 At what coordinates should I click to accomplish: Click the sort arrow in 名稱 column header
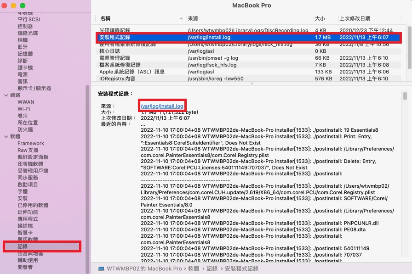(181, 19)
